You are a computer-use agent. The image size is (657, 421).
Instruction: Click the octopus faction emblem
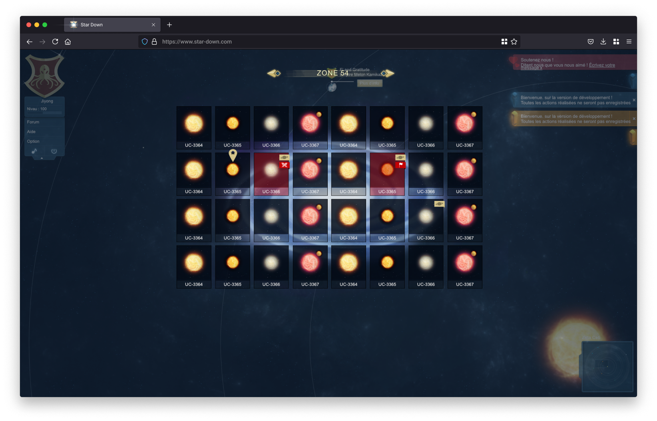(44, 75)
